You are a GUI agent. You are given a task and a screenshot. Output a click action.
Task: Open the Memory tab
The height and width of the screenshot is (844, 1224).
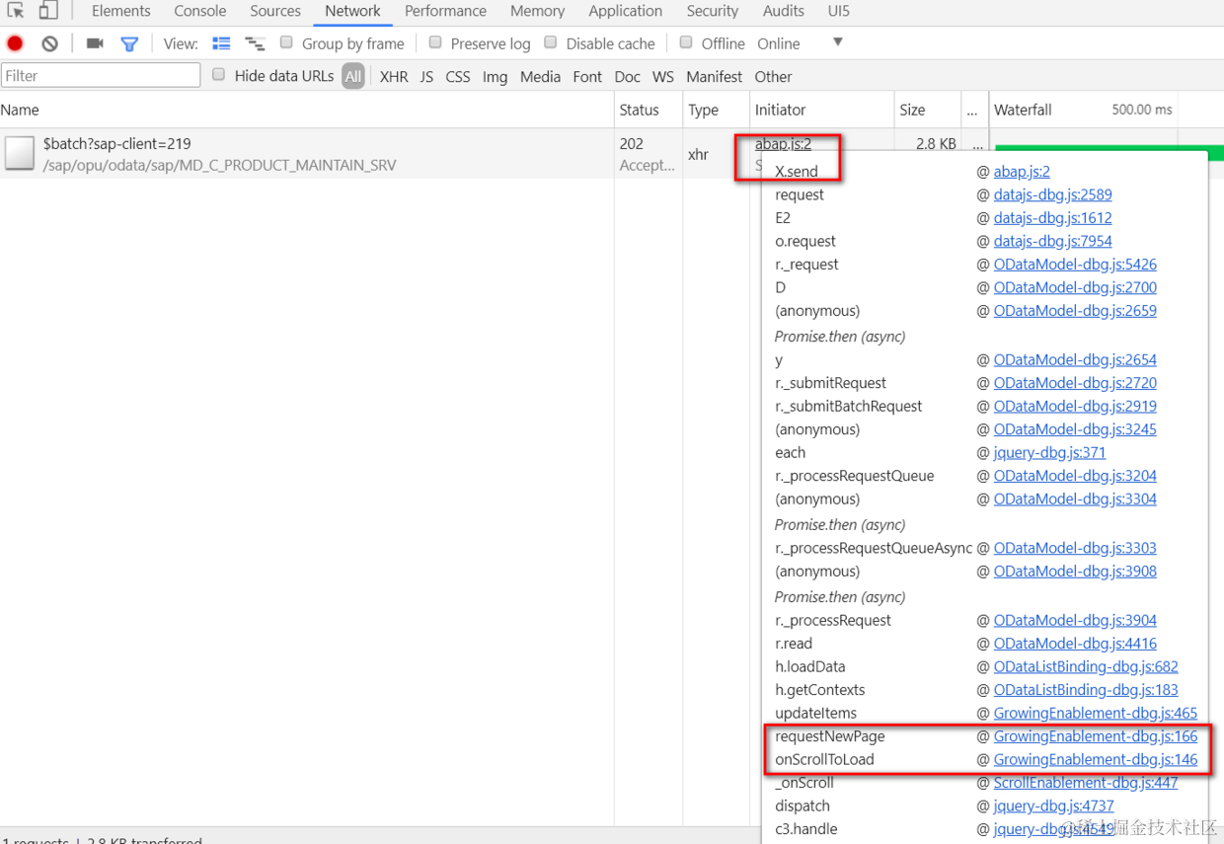pos(538,11)
